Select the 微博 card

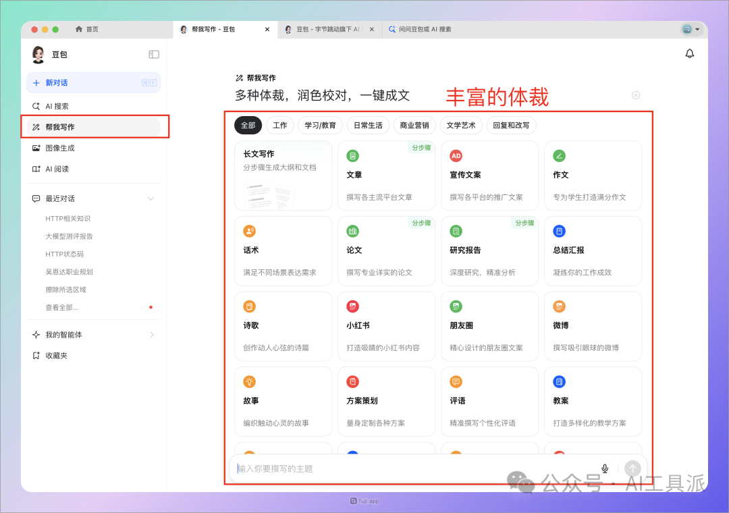pyautogui.click(x=593, y=326)
